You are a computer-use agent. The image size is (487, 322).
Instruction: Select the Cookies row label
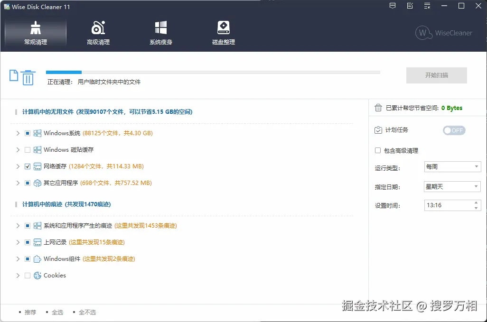pyautogui.click(x=55, y=276)
